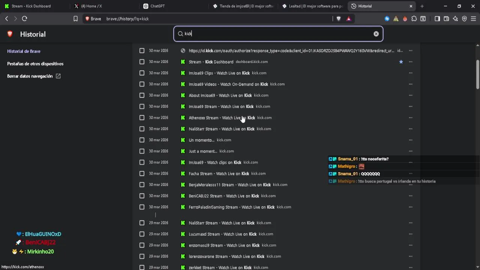Clear the history search field
This screenshot has height=270, width=480.
(x=376, y=34)
